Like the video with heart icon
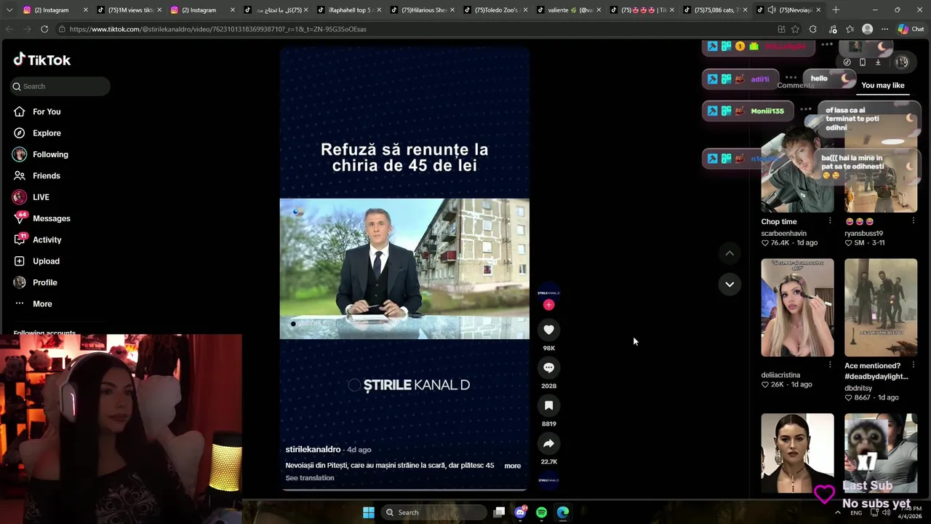 (x=548, y=330)
